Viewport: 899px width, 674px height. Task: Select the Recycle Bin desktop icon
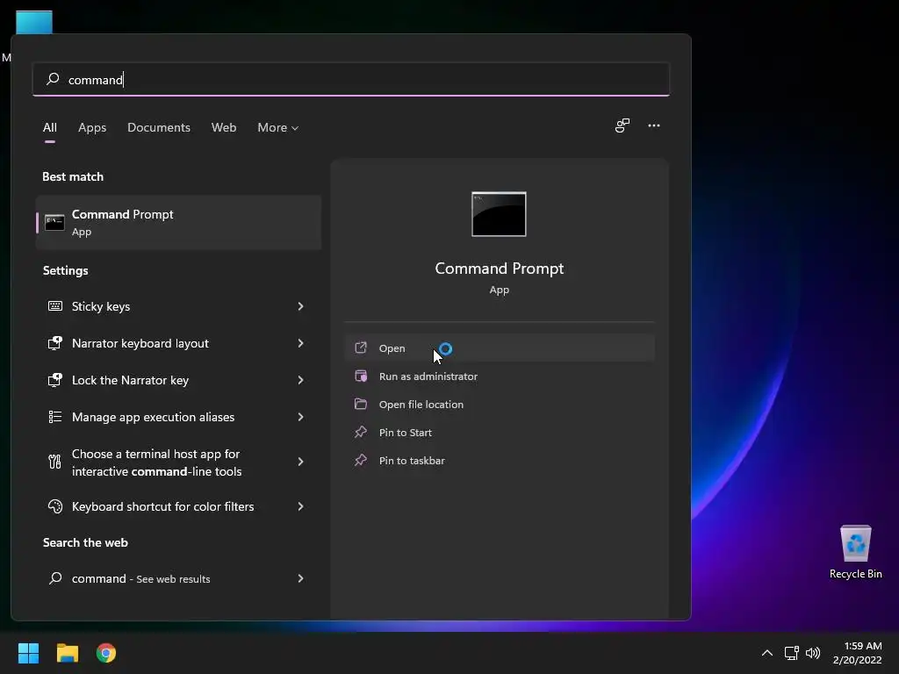[855, 552]
